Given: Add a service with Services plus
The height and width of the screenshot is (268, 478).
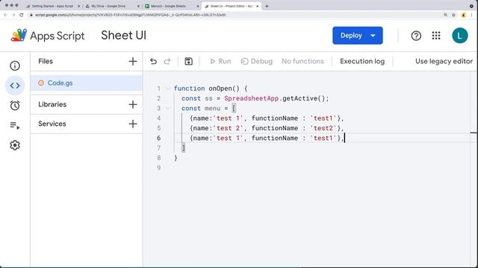Looking at the screenshot, I should [133, 124].
